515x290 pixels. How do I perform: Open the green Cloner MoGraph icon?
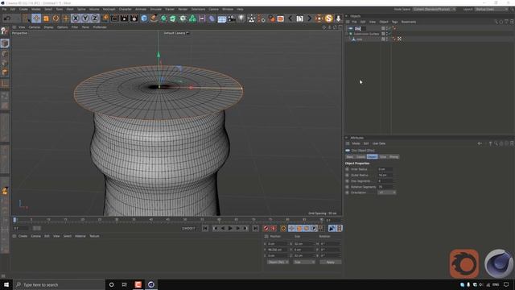[193, 19]
